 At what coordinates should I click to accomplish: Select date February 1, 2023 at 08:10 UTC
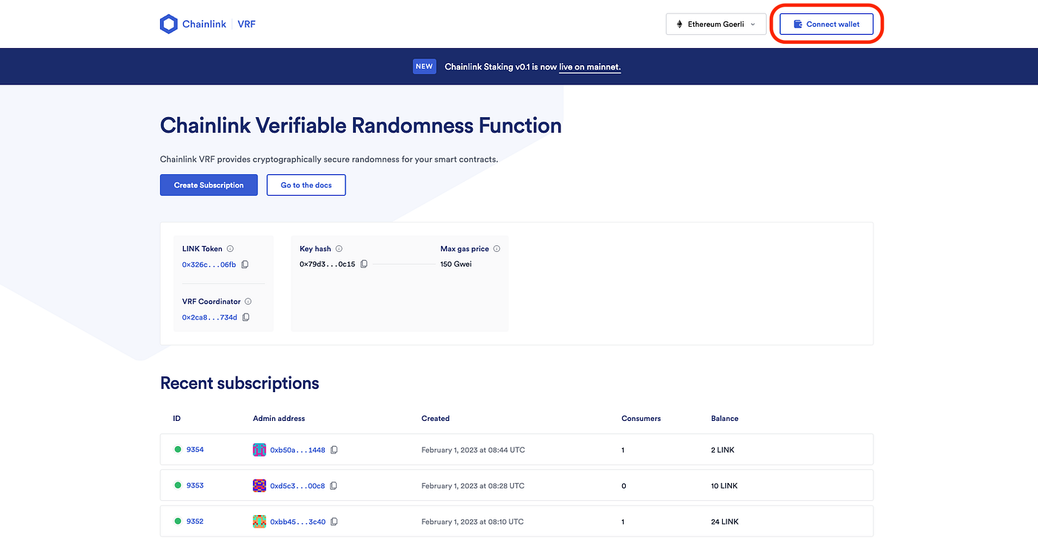click(x=472, y=522)
